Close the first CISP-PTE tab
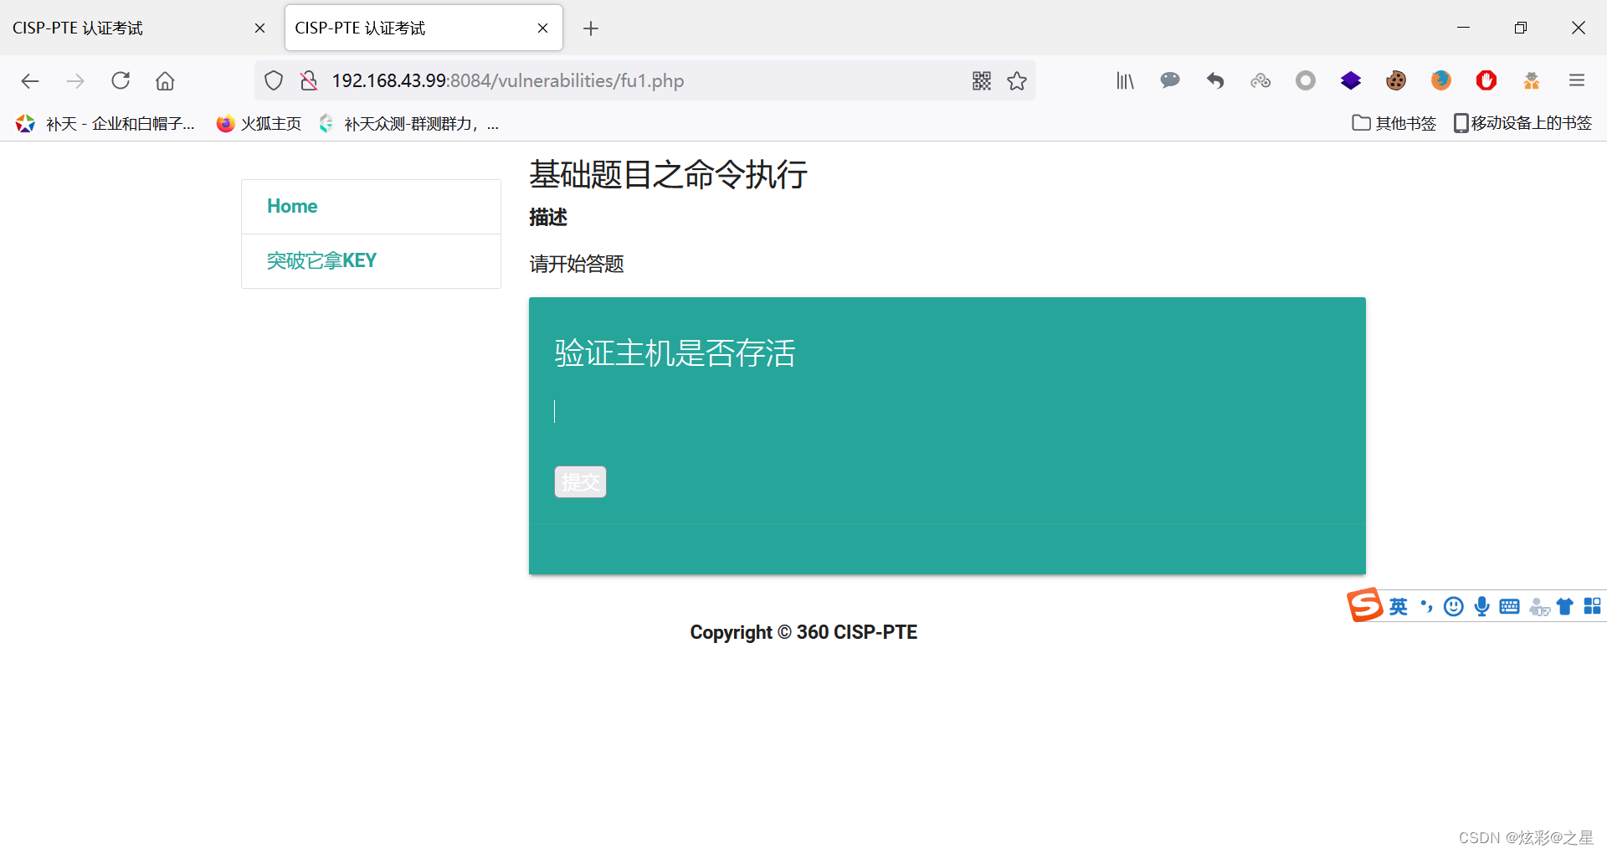Image resolution: width=1607 pixels, height=854 pixels. (259, 28)
